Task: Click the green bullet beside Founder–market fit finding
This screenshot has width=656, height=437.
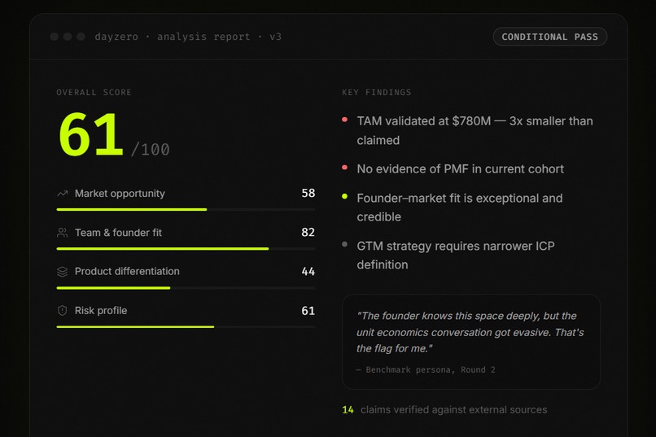Action: [x=345, y=197]
